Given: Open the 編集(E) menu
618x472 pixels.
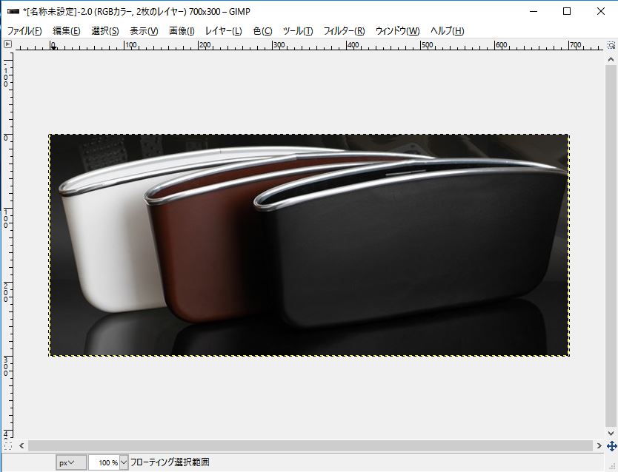Looking at the screenshot, I should (66, 30).
